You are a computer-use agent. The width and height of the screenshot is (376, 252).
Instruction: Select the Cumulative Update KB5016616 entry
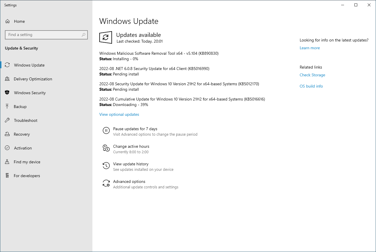click(182, 99)
